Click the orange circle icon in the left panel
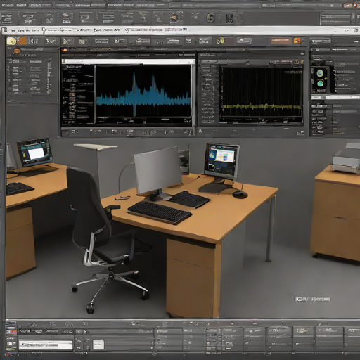Viewport: 360px width, 360px height. click(x=17, y=51)
